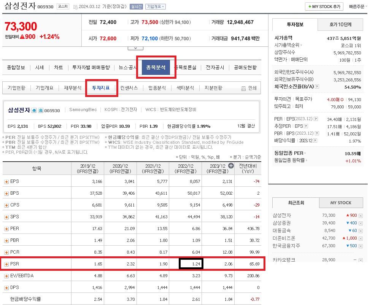Screen dimensions: 370x305
Task: Select the 투자정보 panel tab
Action: click(x=295, y=25)
